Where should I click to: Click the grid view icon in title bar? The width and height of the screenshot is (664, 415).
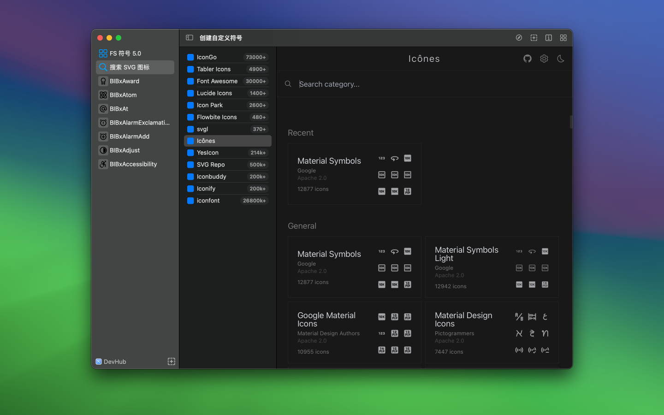(x=563, y=38)
